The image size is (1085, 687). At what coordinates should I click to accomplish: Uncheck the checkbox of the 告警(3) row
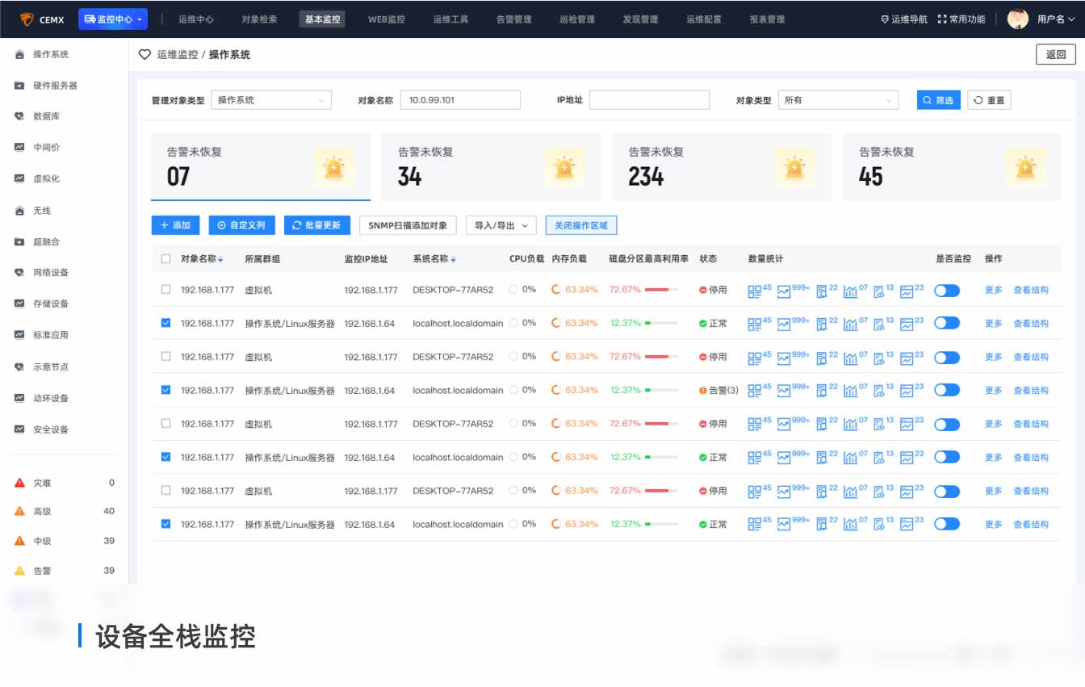click(x=165, y=390)
